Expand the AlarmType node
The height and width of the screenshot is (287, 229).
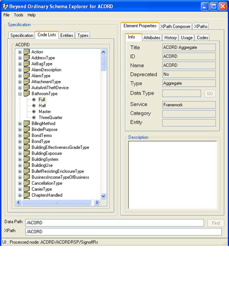[x=20, y=76]
